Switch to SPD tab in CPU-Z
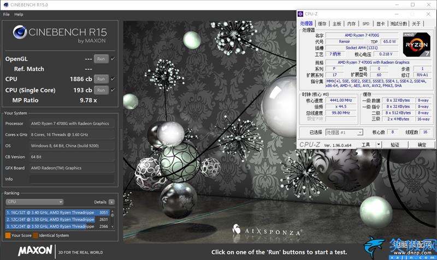This screenshot has width=437, height=260. [x=366, y=24]
